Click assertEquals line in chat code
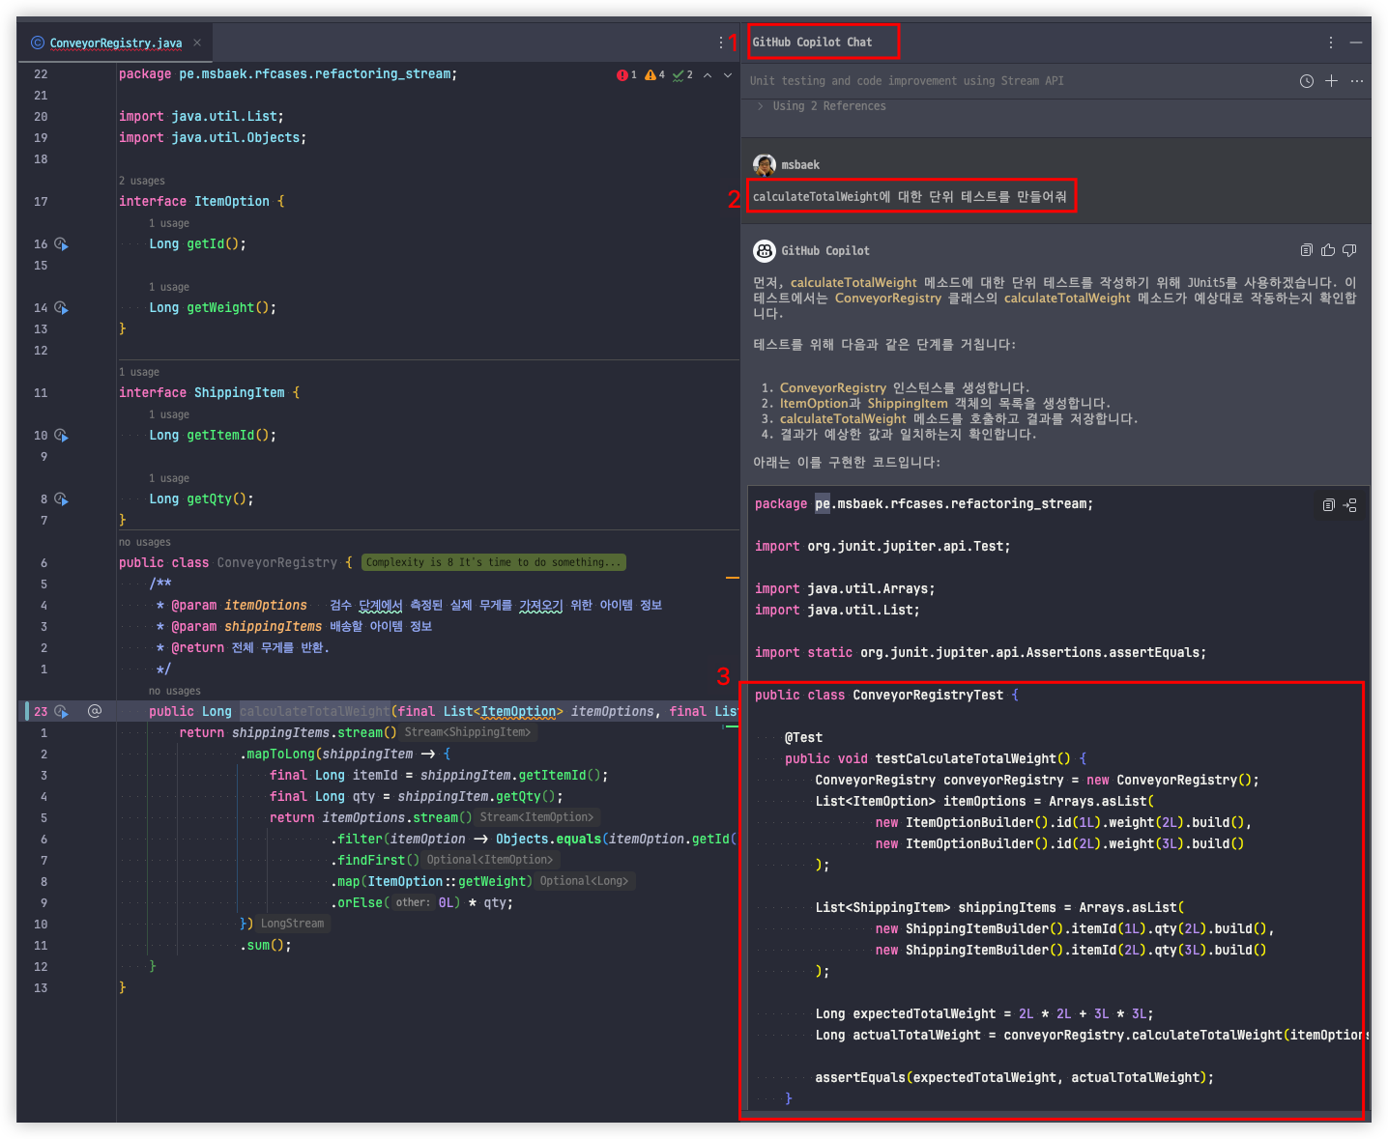Viewport: 1388px width, 1139px height. pyautogui.click(x=1014, y=1078)
